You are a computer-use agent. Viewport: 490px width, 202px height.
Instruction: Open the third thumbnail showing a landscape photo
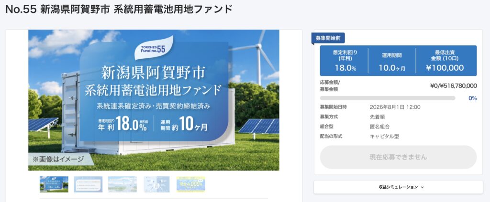tap(122, 184)
